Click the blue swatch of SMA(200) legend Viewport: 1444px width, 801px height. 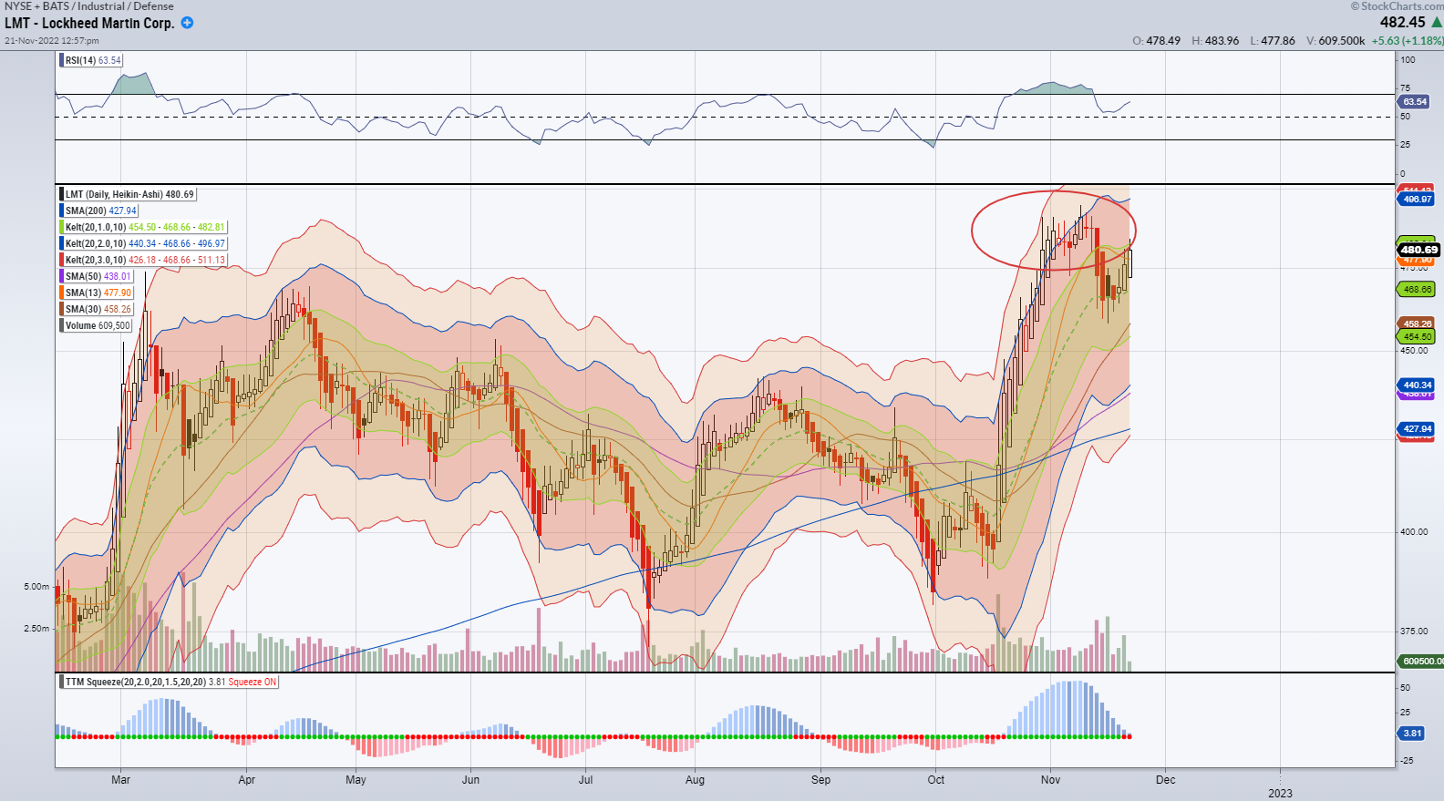tap(62, 211)
